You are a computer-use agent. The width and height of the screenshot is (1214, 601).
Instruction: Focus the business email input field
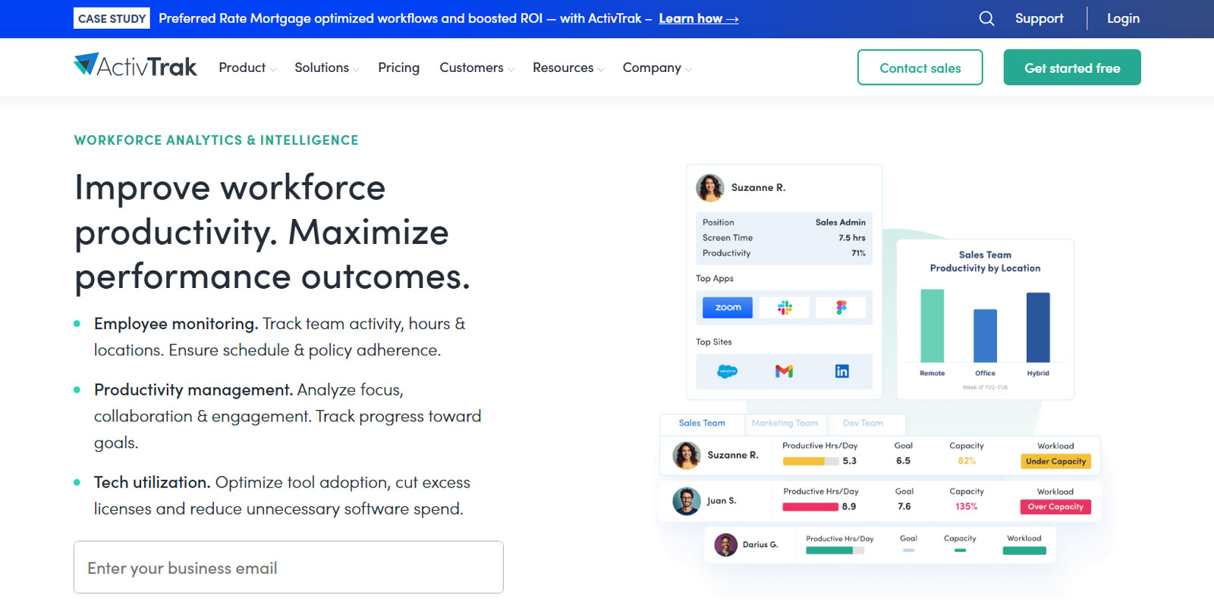(288, 567)
